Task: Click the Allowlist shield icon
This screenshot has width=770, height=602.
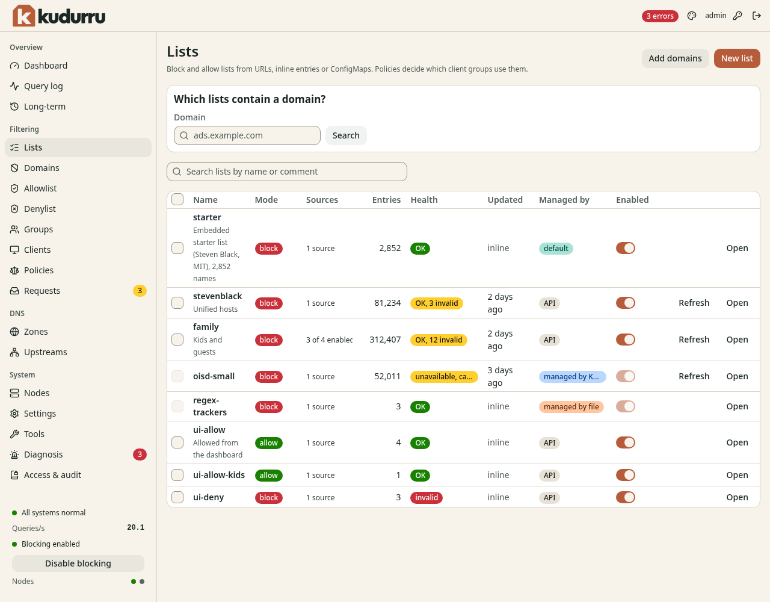Action: click(x=14, y=188)
